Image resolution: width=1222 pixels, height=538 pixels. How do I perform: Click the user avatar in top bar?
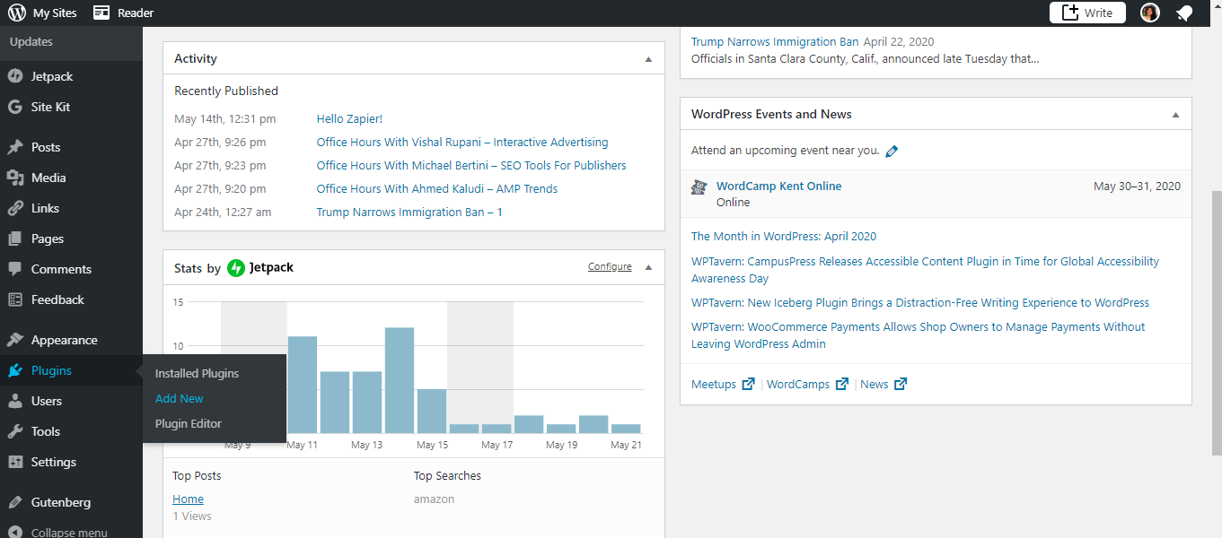pos(1150,13)
